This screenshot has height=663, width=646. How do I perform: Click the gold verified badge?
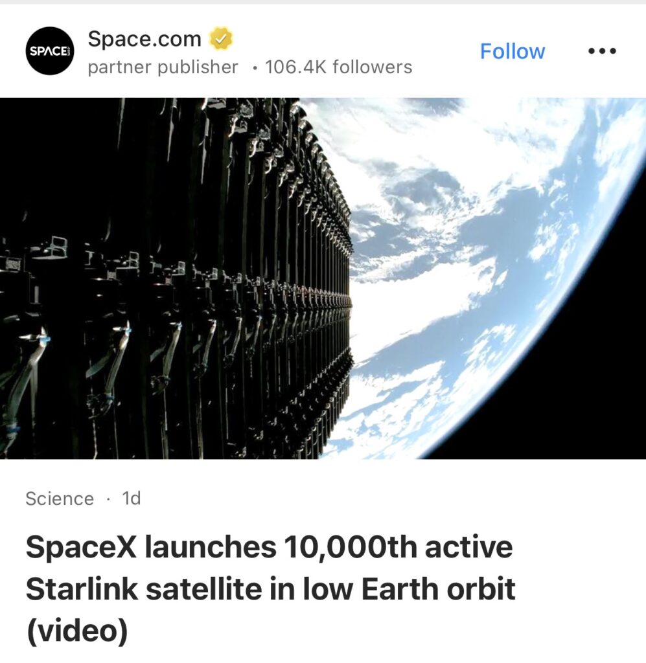tap(221, 39)
